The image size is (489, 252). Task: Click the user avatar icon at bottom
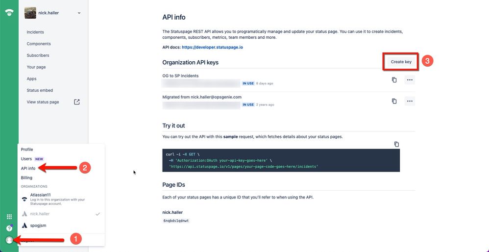tap(9, 240)
